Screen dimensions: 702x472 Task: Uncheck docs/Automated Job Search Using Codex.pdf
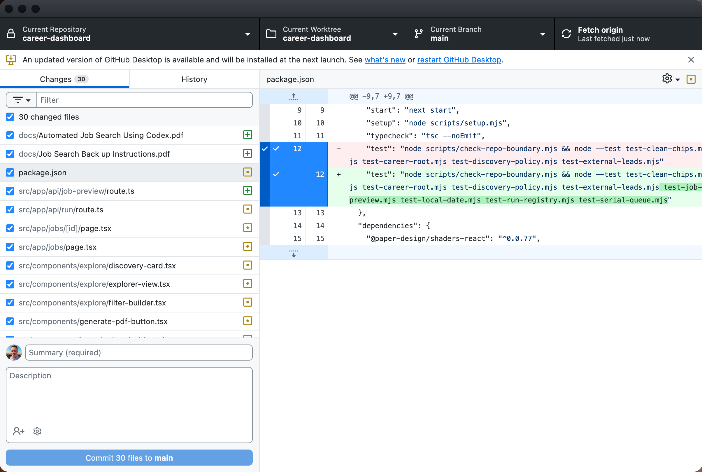click(x=10, y=135)
